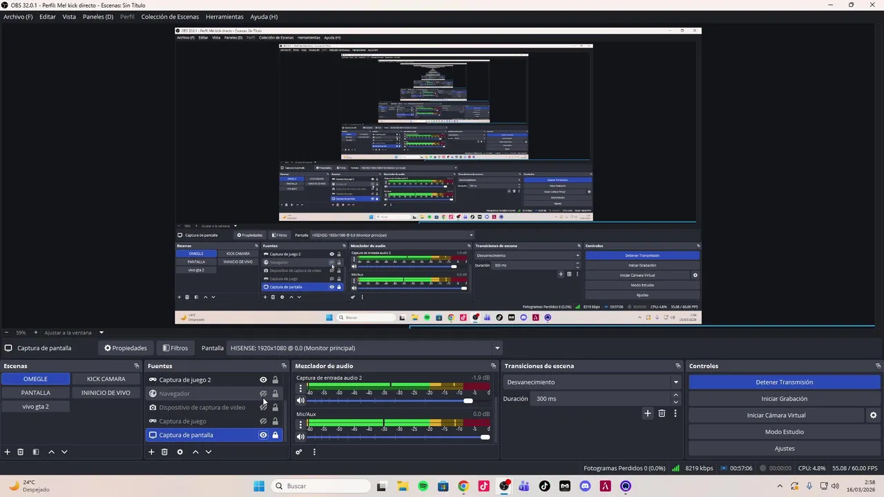884x497 pixels.
Task: Open the Editar menu
Action: [x=48, y=17]
